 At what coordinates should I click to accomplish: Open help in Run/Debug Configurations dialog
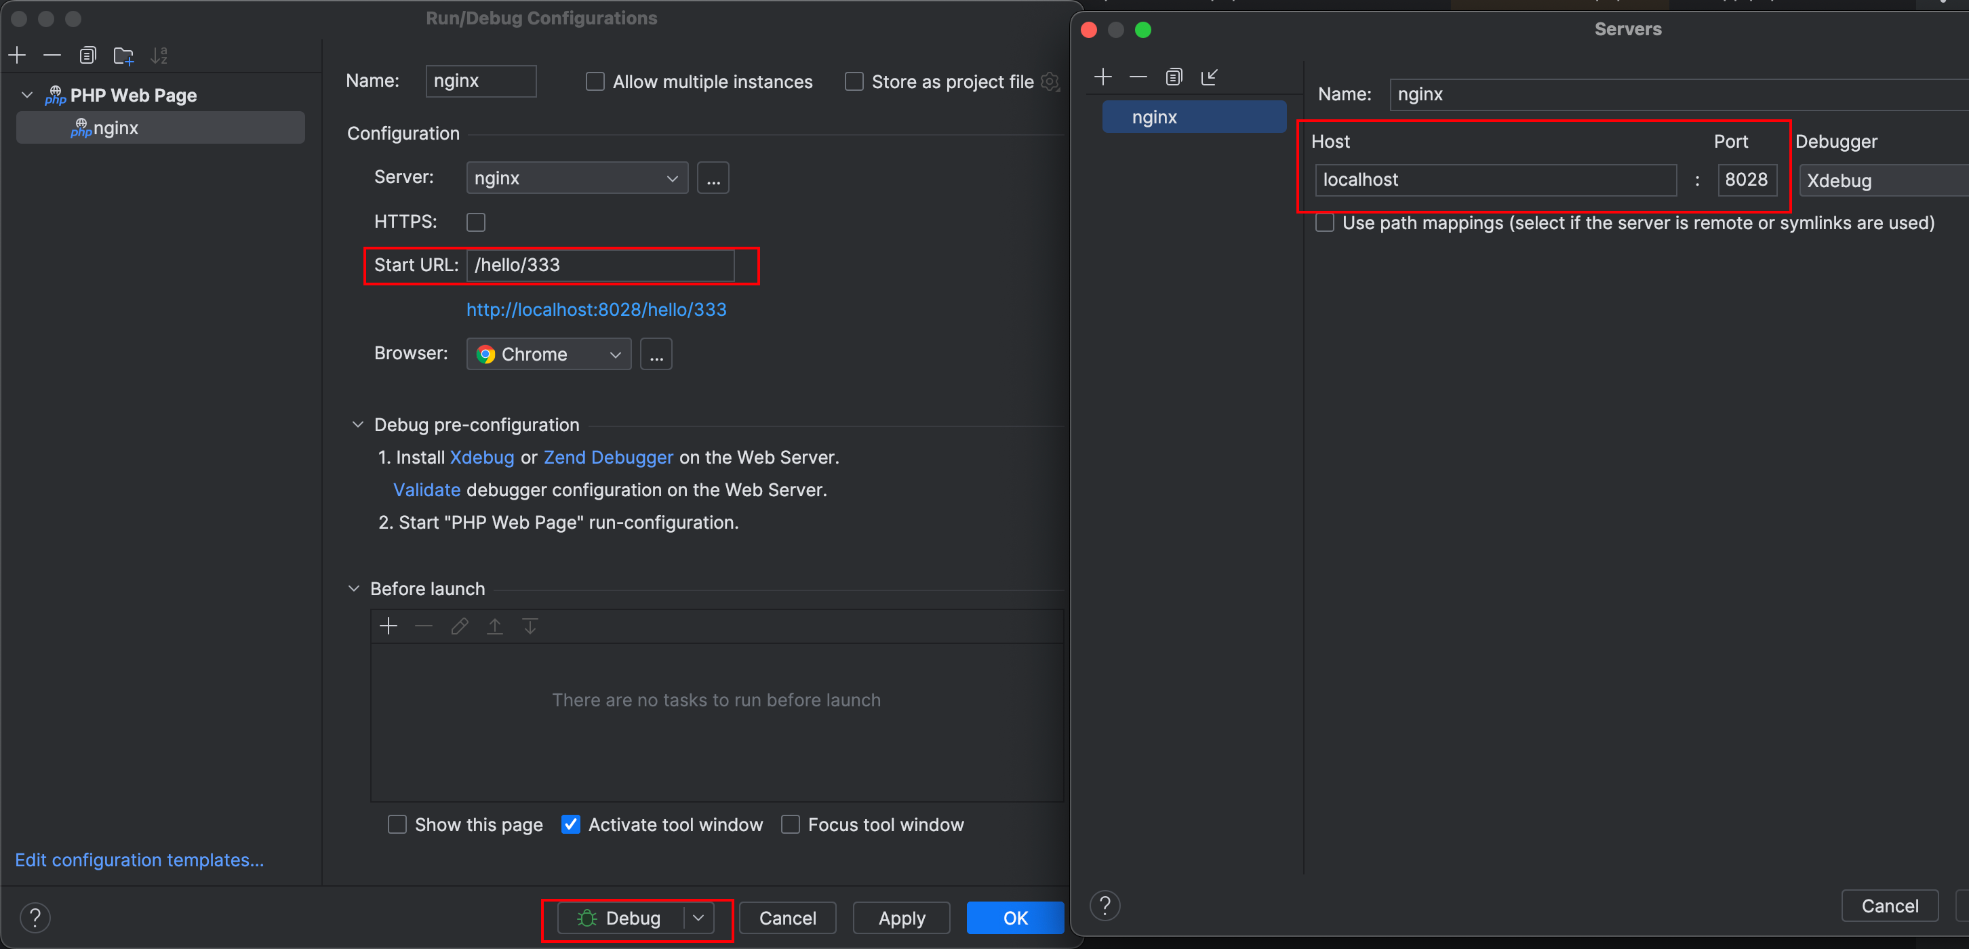pos(35,918)
